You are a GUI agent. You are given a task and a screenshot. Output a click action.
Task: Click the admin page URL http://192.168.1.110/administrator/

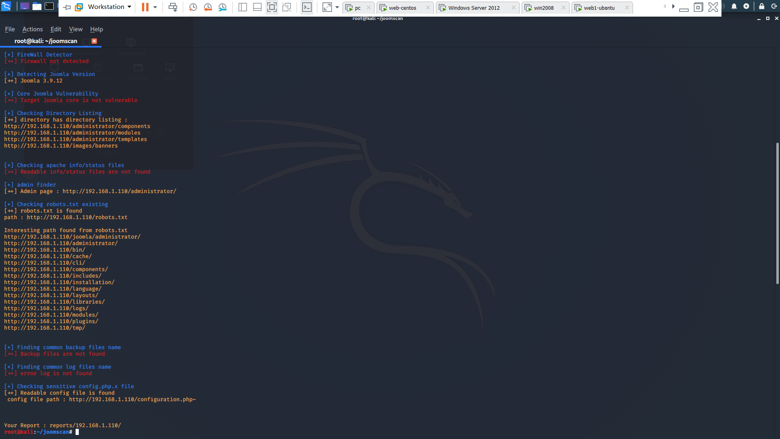click(119, 191)
